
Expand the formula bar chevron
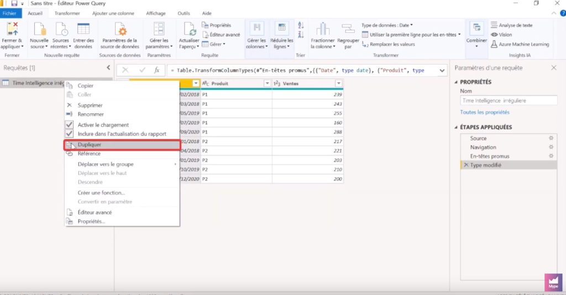(442, 70)
